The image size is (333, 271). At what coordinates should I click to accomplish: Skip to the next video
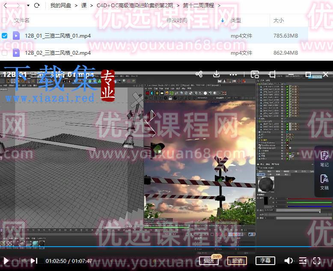click(x=34, y=261)
